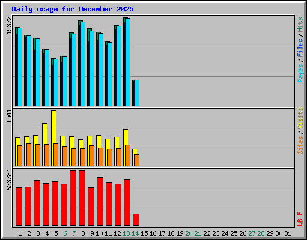Click the 'Pages' legend label
Image resolution: width=307 pixels, height=240 pixels.
pyautogui.click(x=300, y=73)
